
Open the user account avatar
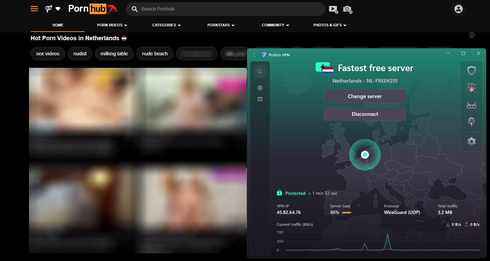point(458,9)
